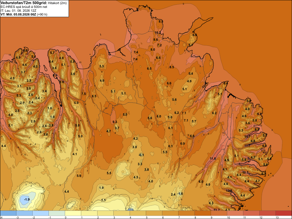
Task: Pick the legend swatch between 12 and 13
Action: 267,213
